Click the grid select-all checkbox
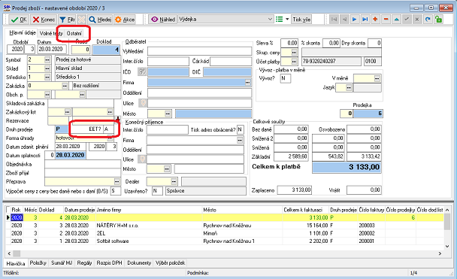This screenshot has width=457, height=279. click(x=8, y=210)
